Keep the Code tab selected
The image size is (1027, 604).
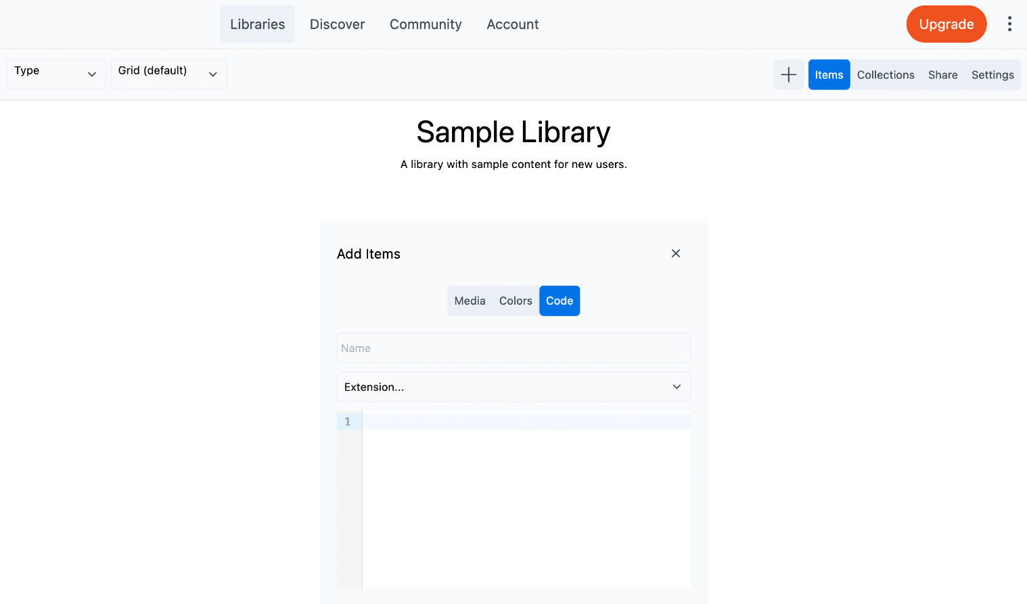559,301
